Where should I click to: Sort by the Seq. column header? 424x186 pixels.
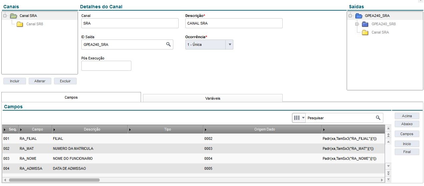(x=10, y=129)
